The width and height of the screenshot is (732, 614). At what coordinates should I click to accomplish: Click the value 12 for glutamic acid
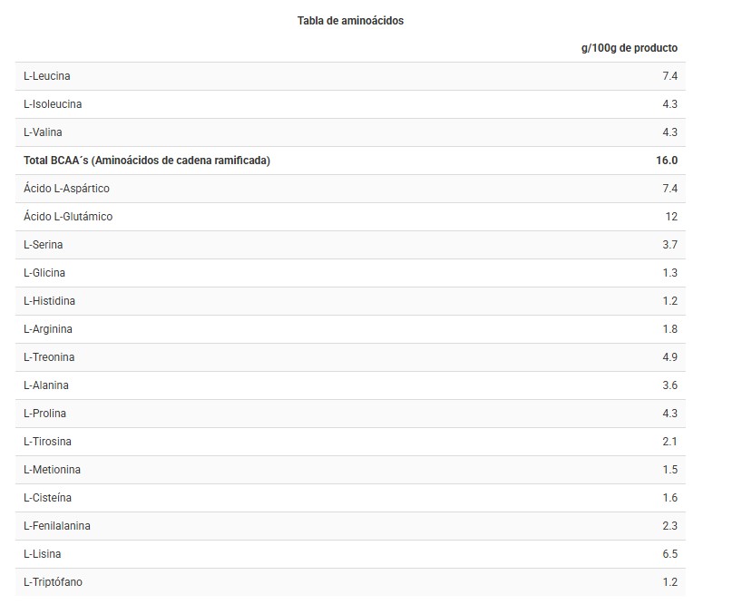click(x=671, y=217)
